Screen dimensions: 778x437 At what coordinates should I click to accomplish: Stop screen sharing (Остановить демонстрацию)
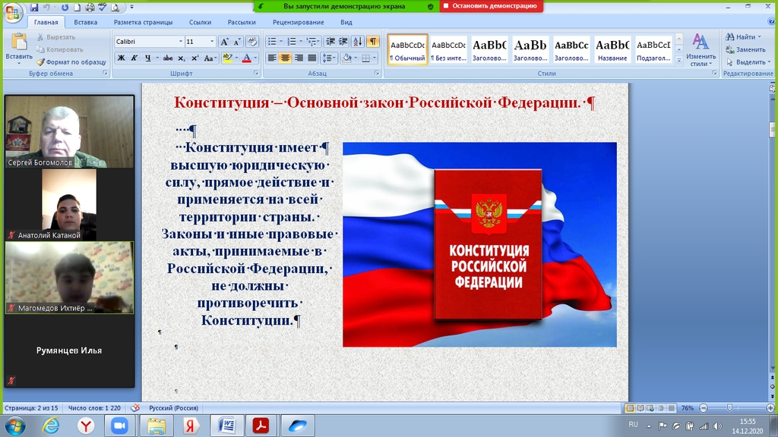point(491,6)
